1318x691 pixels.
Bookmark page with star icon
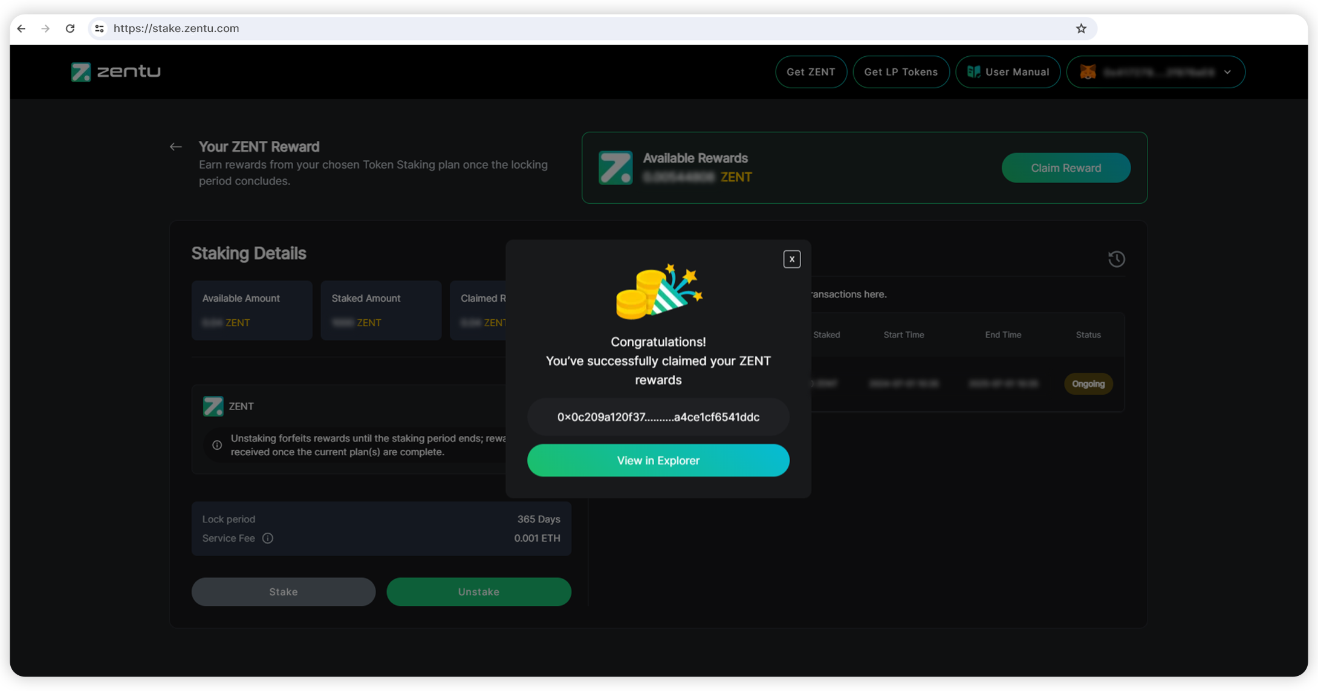point(1081,28)
